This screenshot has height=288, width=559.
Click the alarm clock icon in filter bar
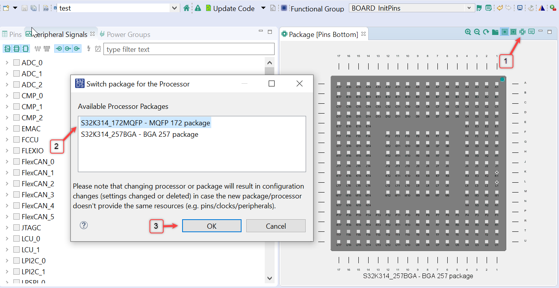click(x=98, y=49)
